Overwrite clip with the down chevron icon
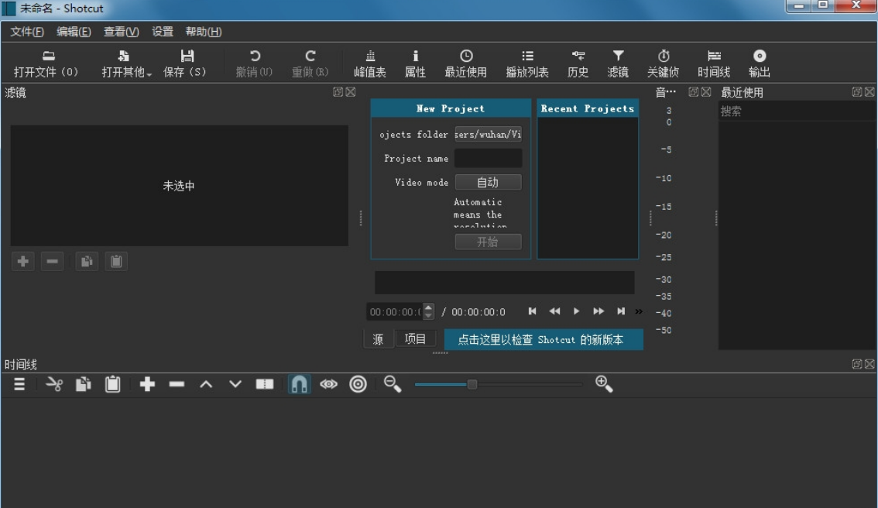878x508 pixels. click(235, 384)
